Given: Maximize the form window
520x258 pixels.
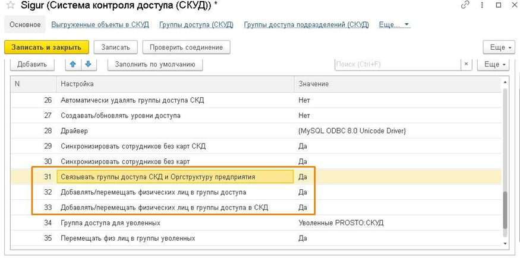Looking at the screenshot, I should coord(497,5).
